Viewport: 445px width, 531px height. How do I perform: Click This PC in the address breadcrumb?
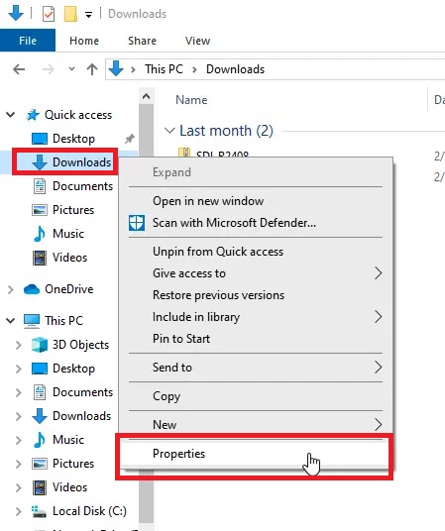pos(164,69)
